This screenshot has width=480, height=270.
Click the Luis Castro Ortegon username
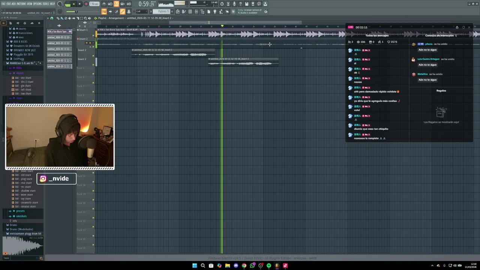pos(428,59)
